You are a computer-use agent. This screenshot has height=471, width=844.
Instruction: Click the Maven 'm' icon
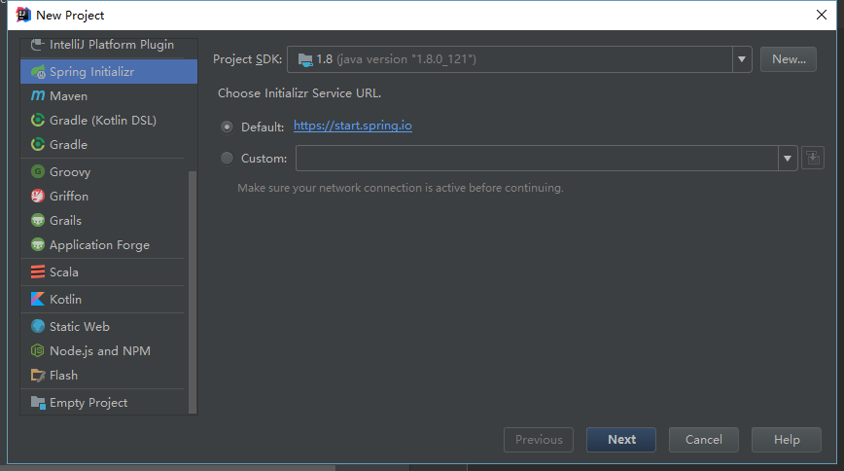click(x=38, y=96)
